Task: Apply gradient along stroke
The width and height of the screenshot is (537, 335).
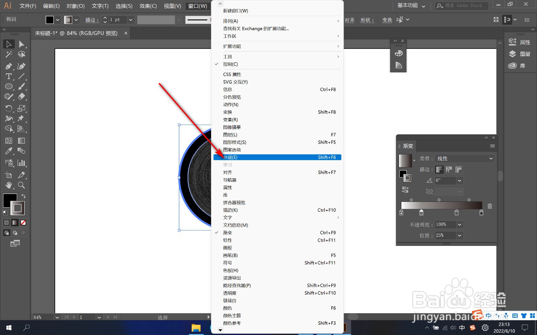Action: coord(449,170)
